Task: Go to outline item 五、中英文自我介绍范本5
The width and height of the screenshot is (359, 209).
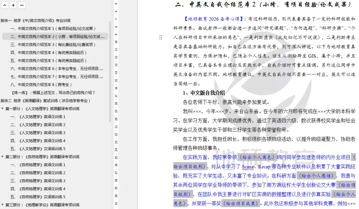Action: (x=49, y=60)
